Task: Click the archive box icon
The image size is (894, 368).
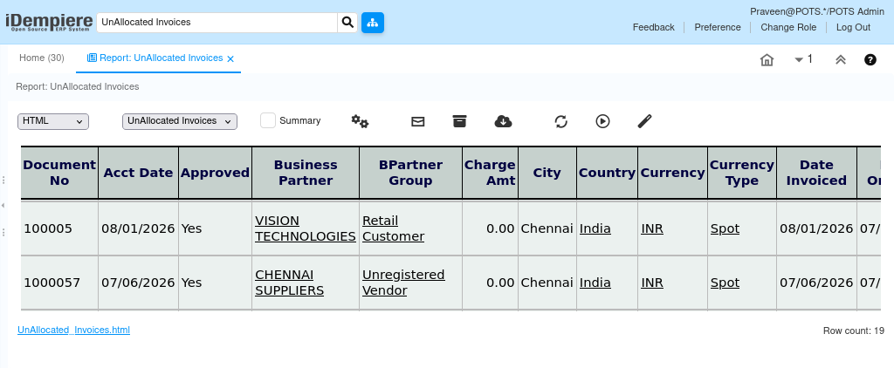Action: point(459,121)
